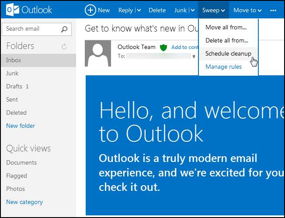Screen dimensions: 285x218
Task: Choose Move all from... in Sweep menu
Action: (226, 27)
